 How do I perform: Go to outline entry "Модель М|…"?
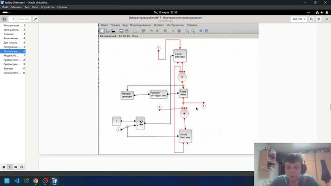[12, 55]
